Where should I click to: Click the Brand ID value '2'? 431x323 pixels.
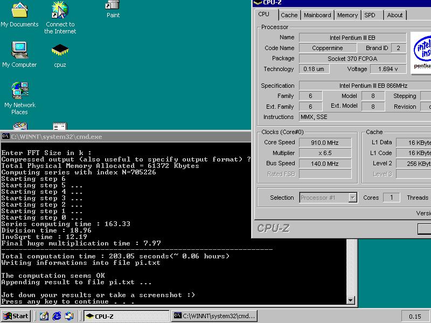[399, 48]
